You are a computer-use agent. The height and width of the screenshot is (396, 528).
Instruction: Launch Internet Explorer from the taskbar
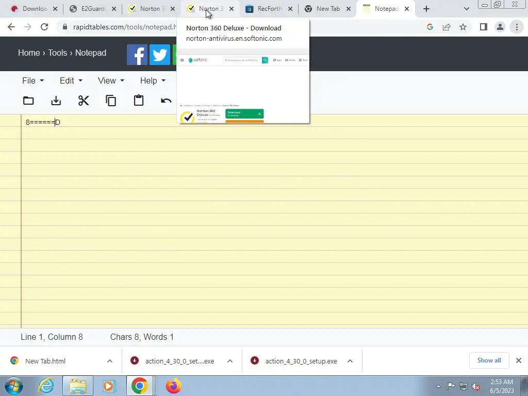click(46, 386)
